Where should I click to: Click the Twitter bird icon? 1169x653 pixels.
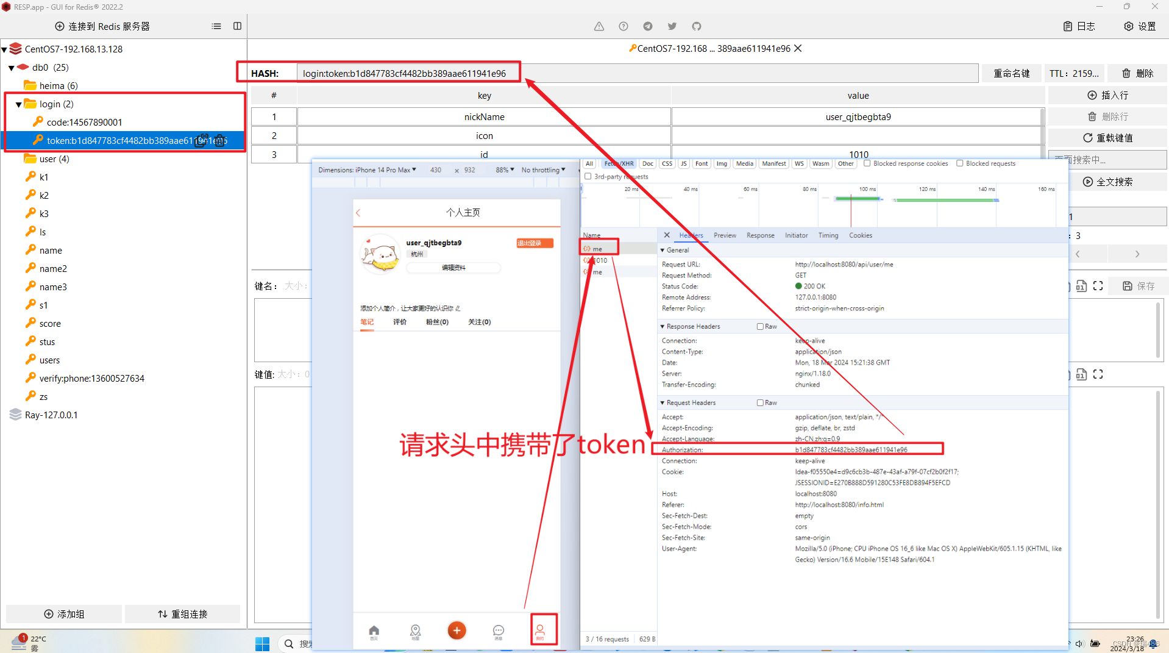tap(672, 26)
